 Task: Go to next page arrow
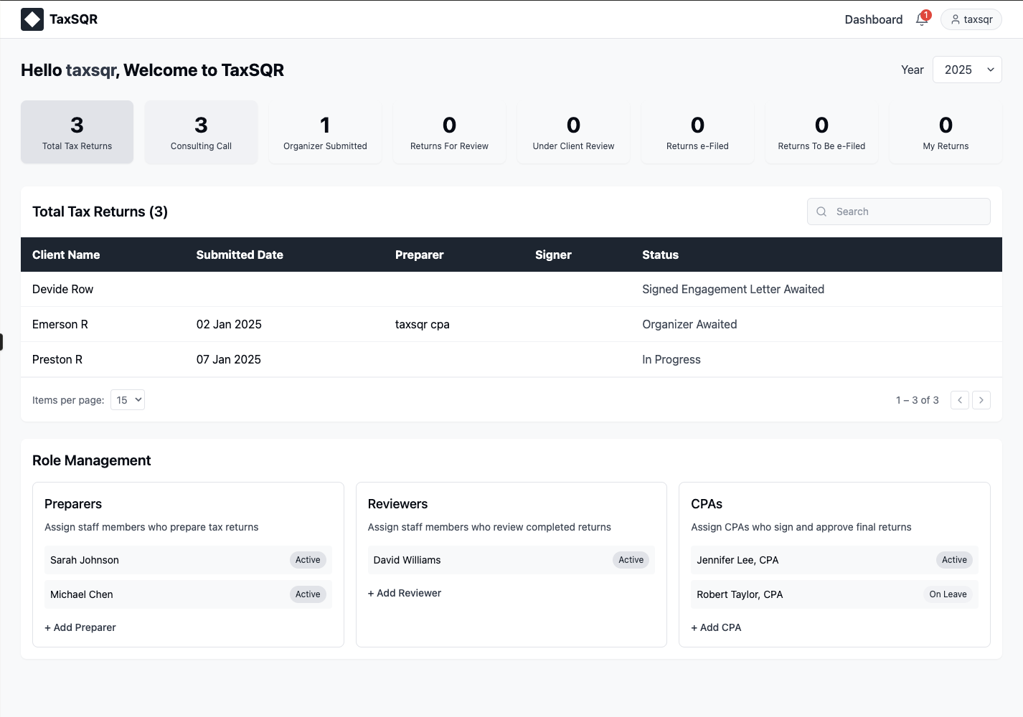click(x=981, y=400)
